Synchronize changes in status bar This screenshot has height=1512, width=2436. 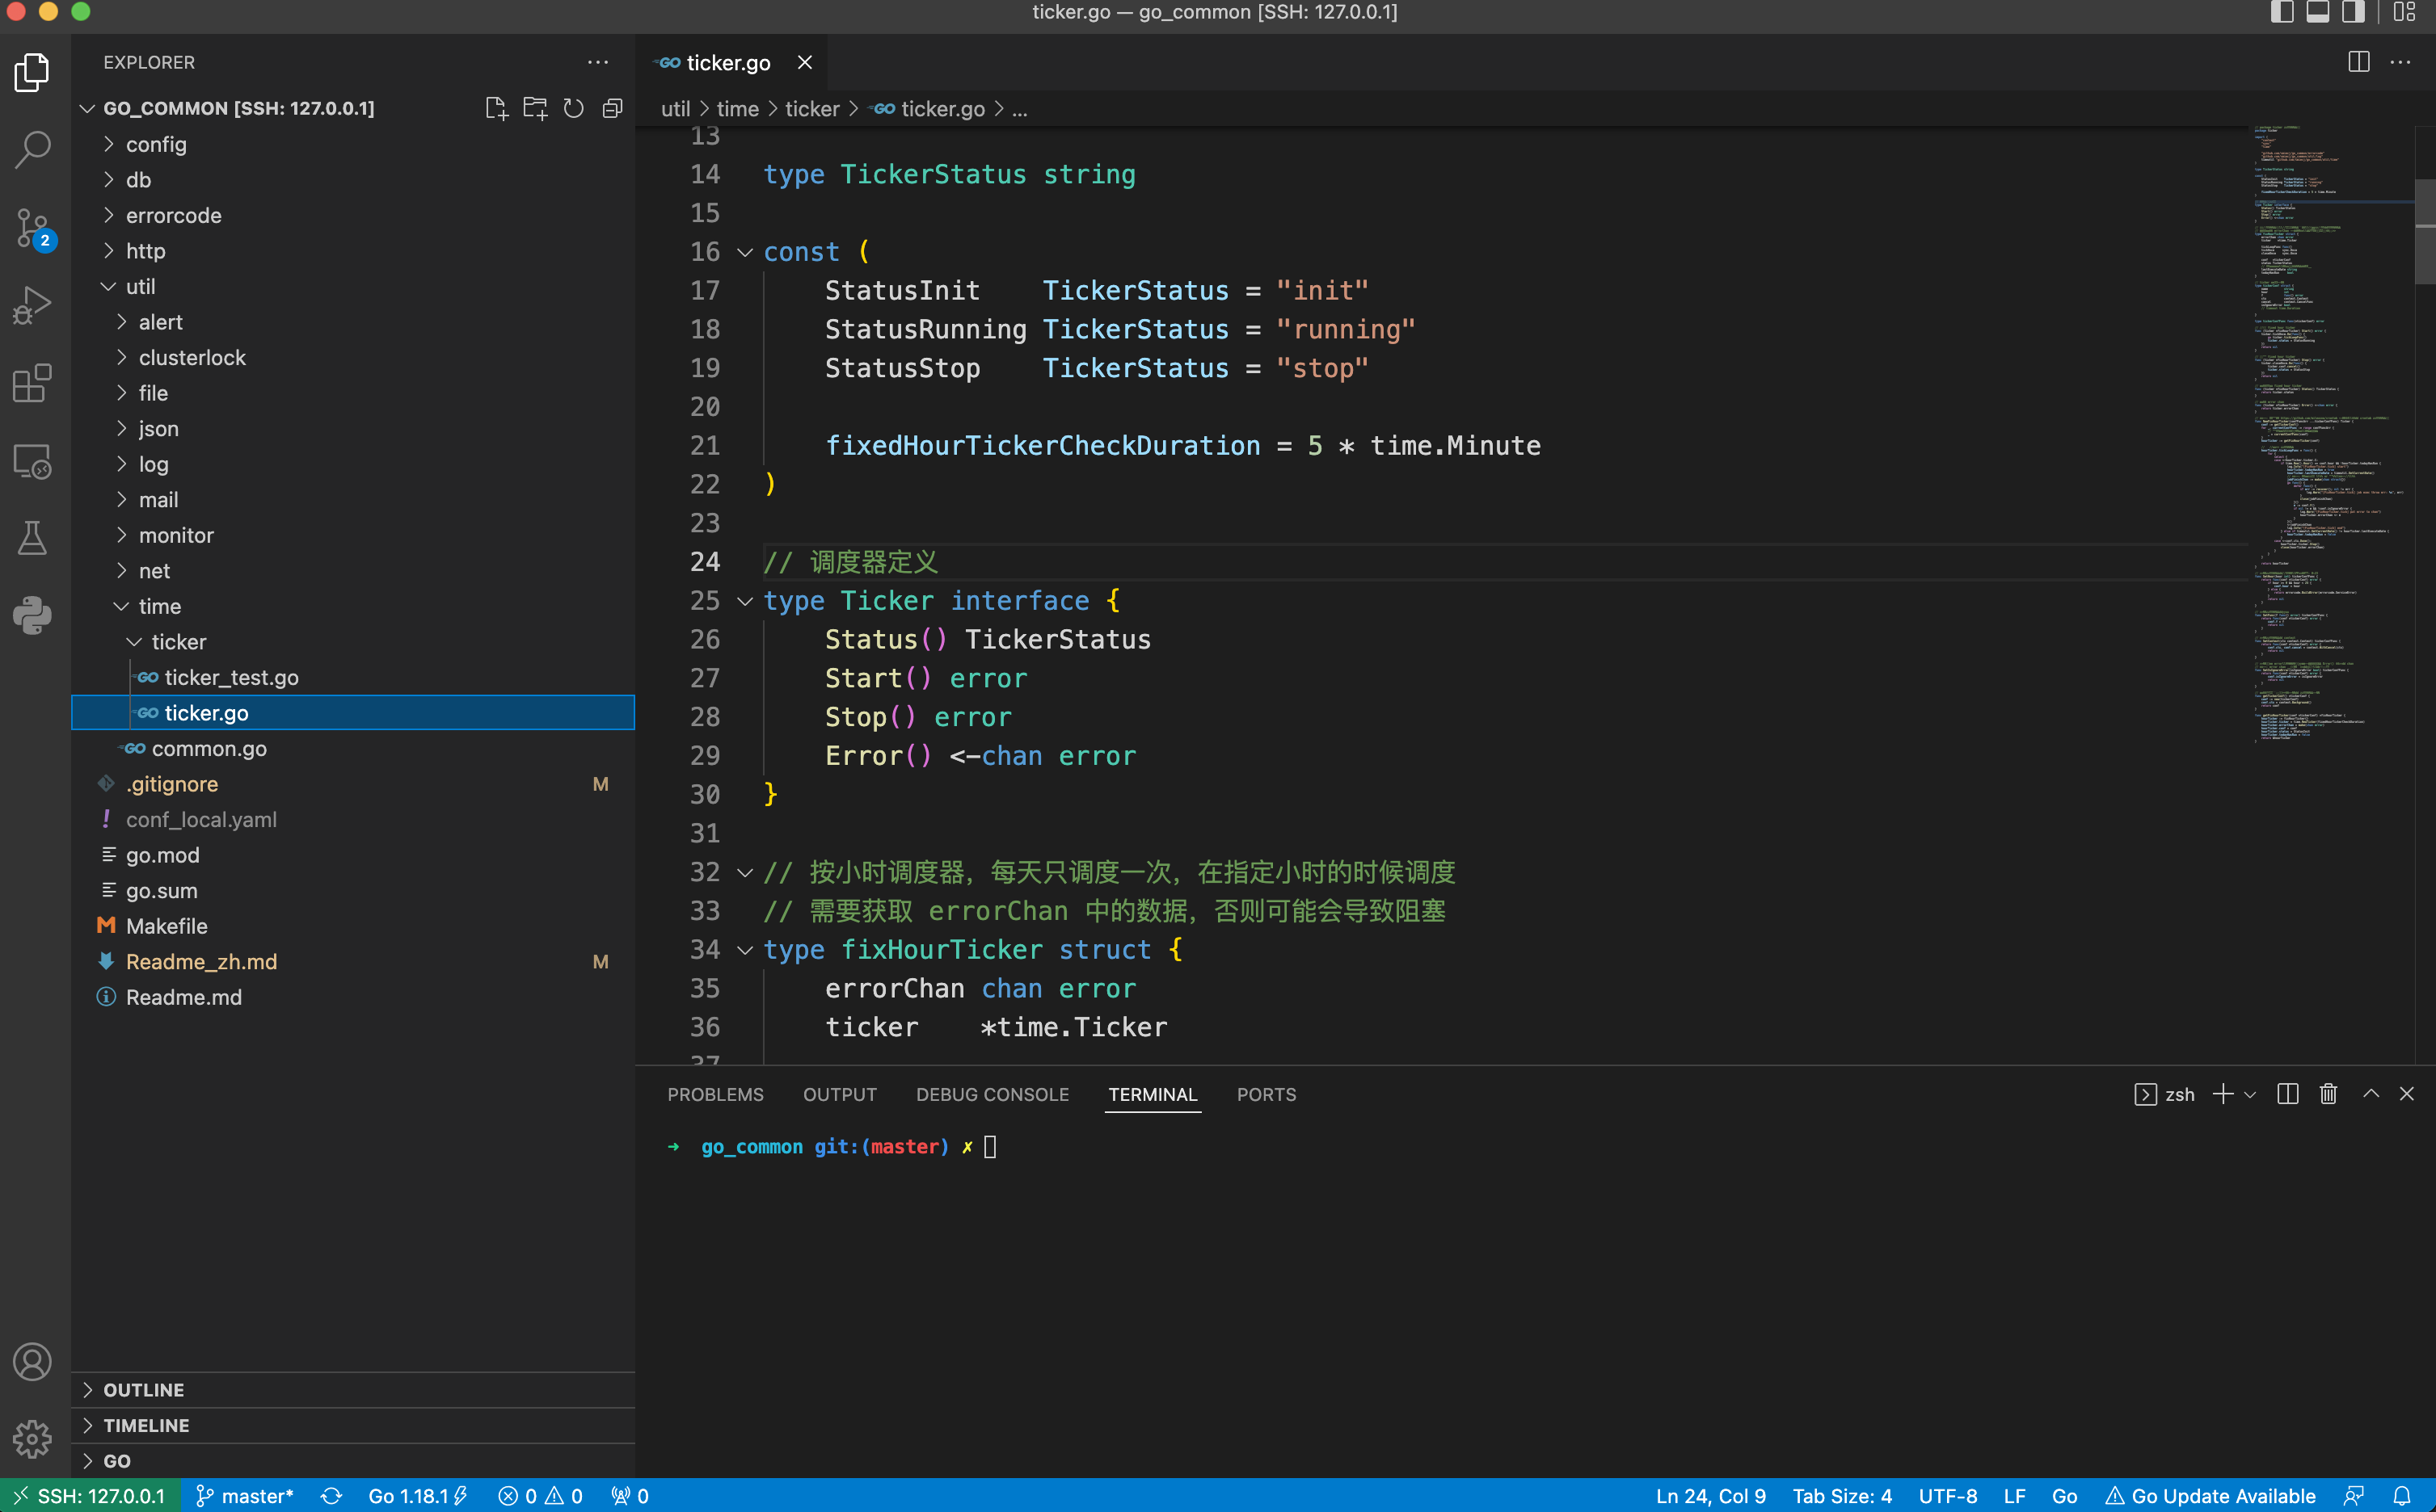331,1496
